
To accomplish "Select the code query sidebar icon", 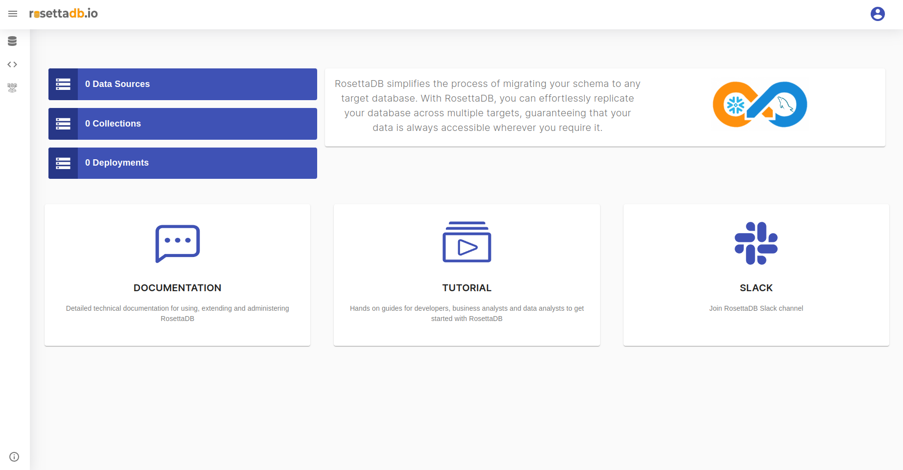I will coord(12,64).
